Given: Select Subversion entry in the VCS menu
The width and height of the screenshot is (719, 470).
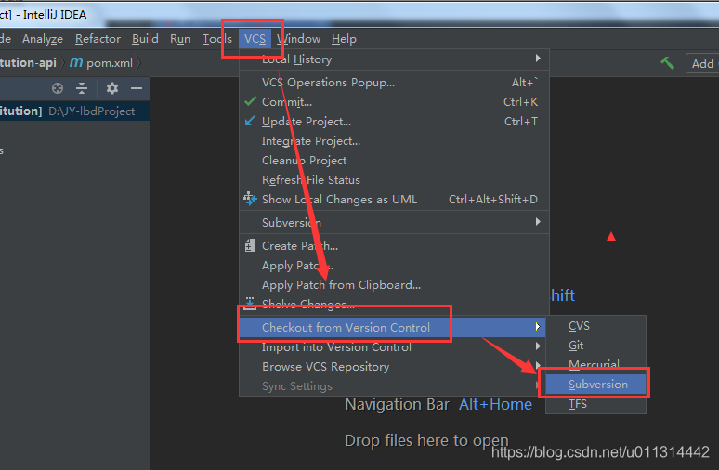Looking at the screenshot, I should pos(395,222).
